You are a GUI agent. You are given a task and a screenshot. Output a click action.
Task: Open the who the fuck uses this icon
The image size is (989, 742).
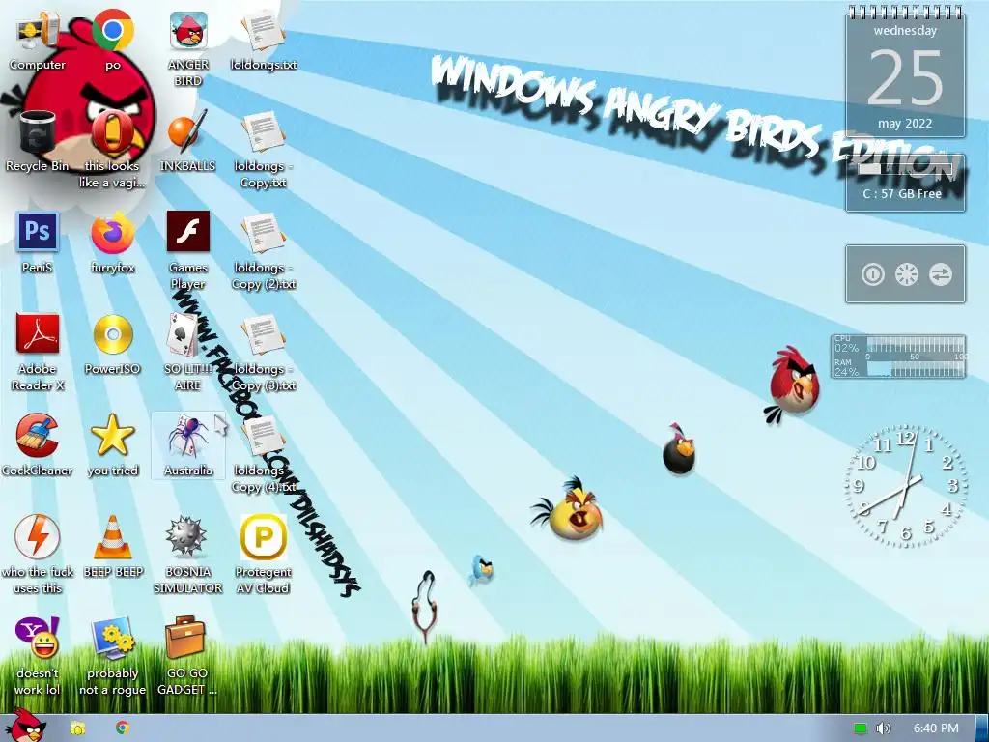(x=38, y=556)
